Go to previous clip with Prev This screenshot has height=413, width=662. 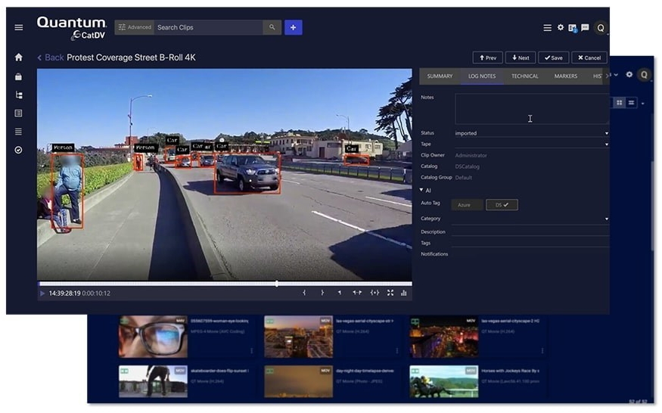488,57
